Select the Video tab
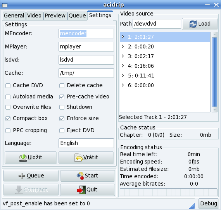Image resolution: width=221 pixels, height=210 pixels. click(35, 16)
